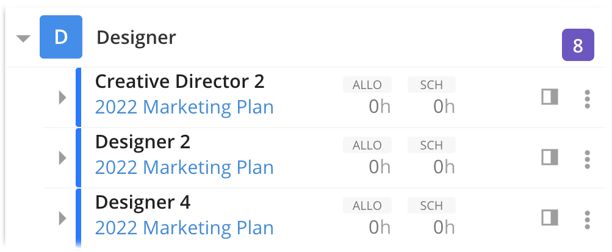The height and width of the screenshot is (252, 612).
Task: Click ALLO label in Creative Director 2 row
Action: coord(367,85)
